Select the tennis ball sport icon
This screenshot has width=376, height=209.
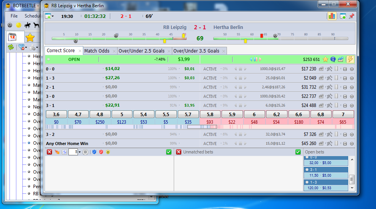19,25
